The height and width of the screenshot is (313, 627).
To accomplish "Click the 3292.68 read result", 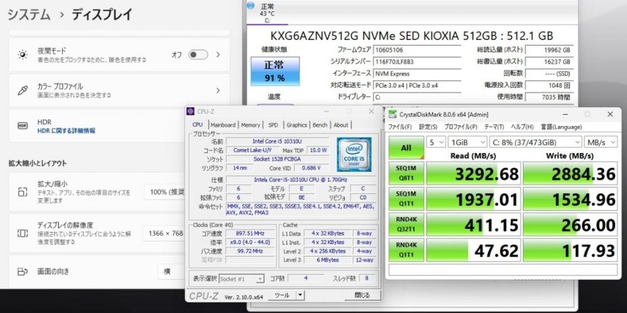I will 474,173.
